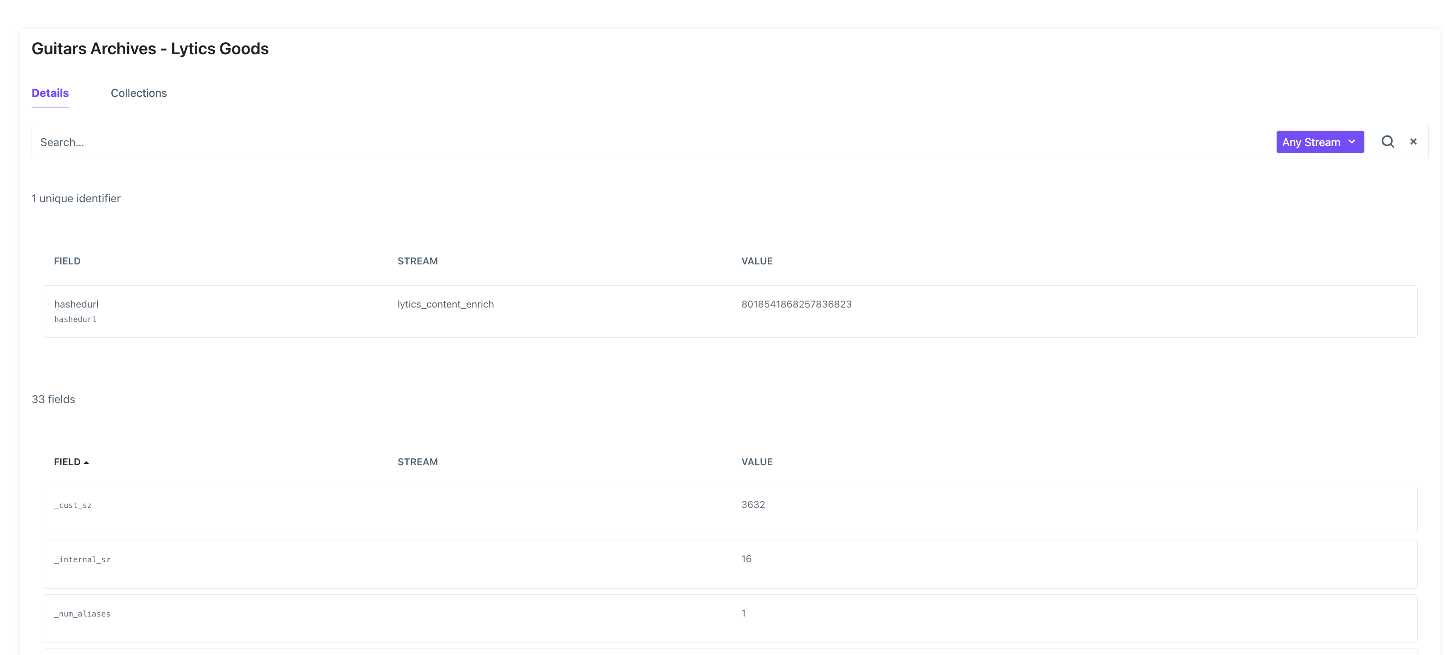Click the Guitars Archives - Lytics Goods title
Screen dimensions: 1452x655
[x=150, y=49]
